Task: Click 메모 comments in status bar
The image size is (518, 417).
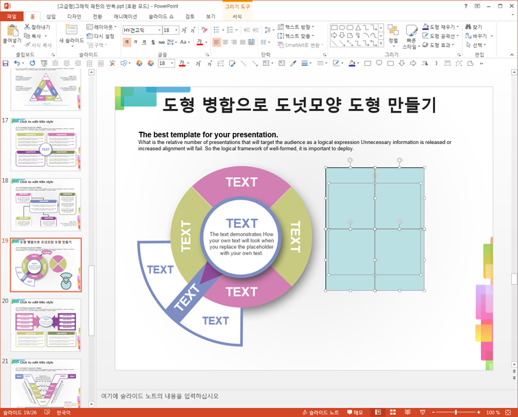Action: (355, 412)
